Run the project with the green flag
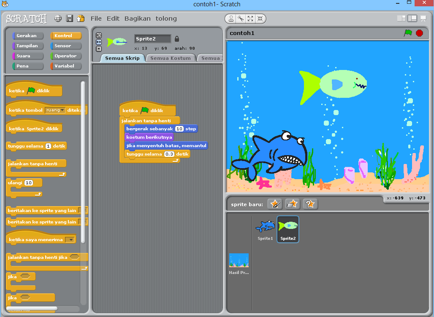The width and height of the screenshot is (434, 317). (409, 33)
